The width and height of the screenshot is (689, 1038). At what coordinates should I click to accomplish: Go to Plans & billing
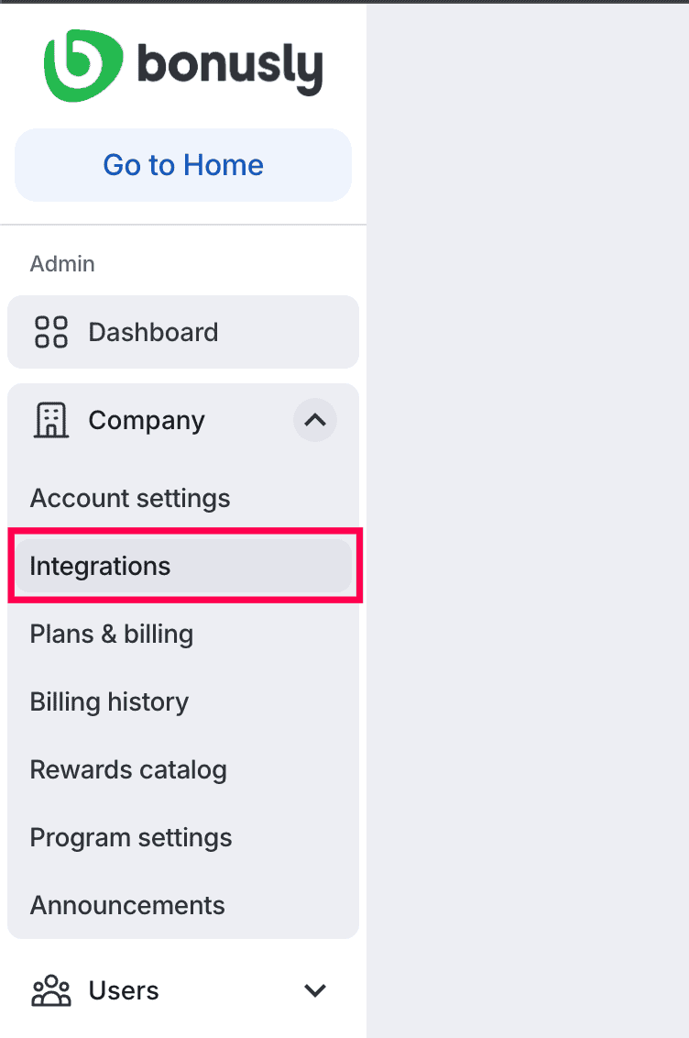(112, 635)
